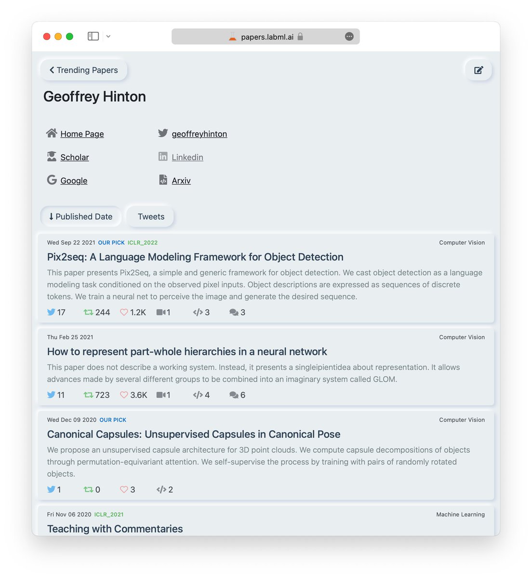
Task: Click the Thu Feb 25 2021 date
Action: pos(70,337)
